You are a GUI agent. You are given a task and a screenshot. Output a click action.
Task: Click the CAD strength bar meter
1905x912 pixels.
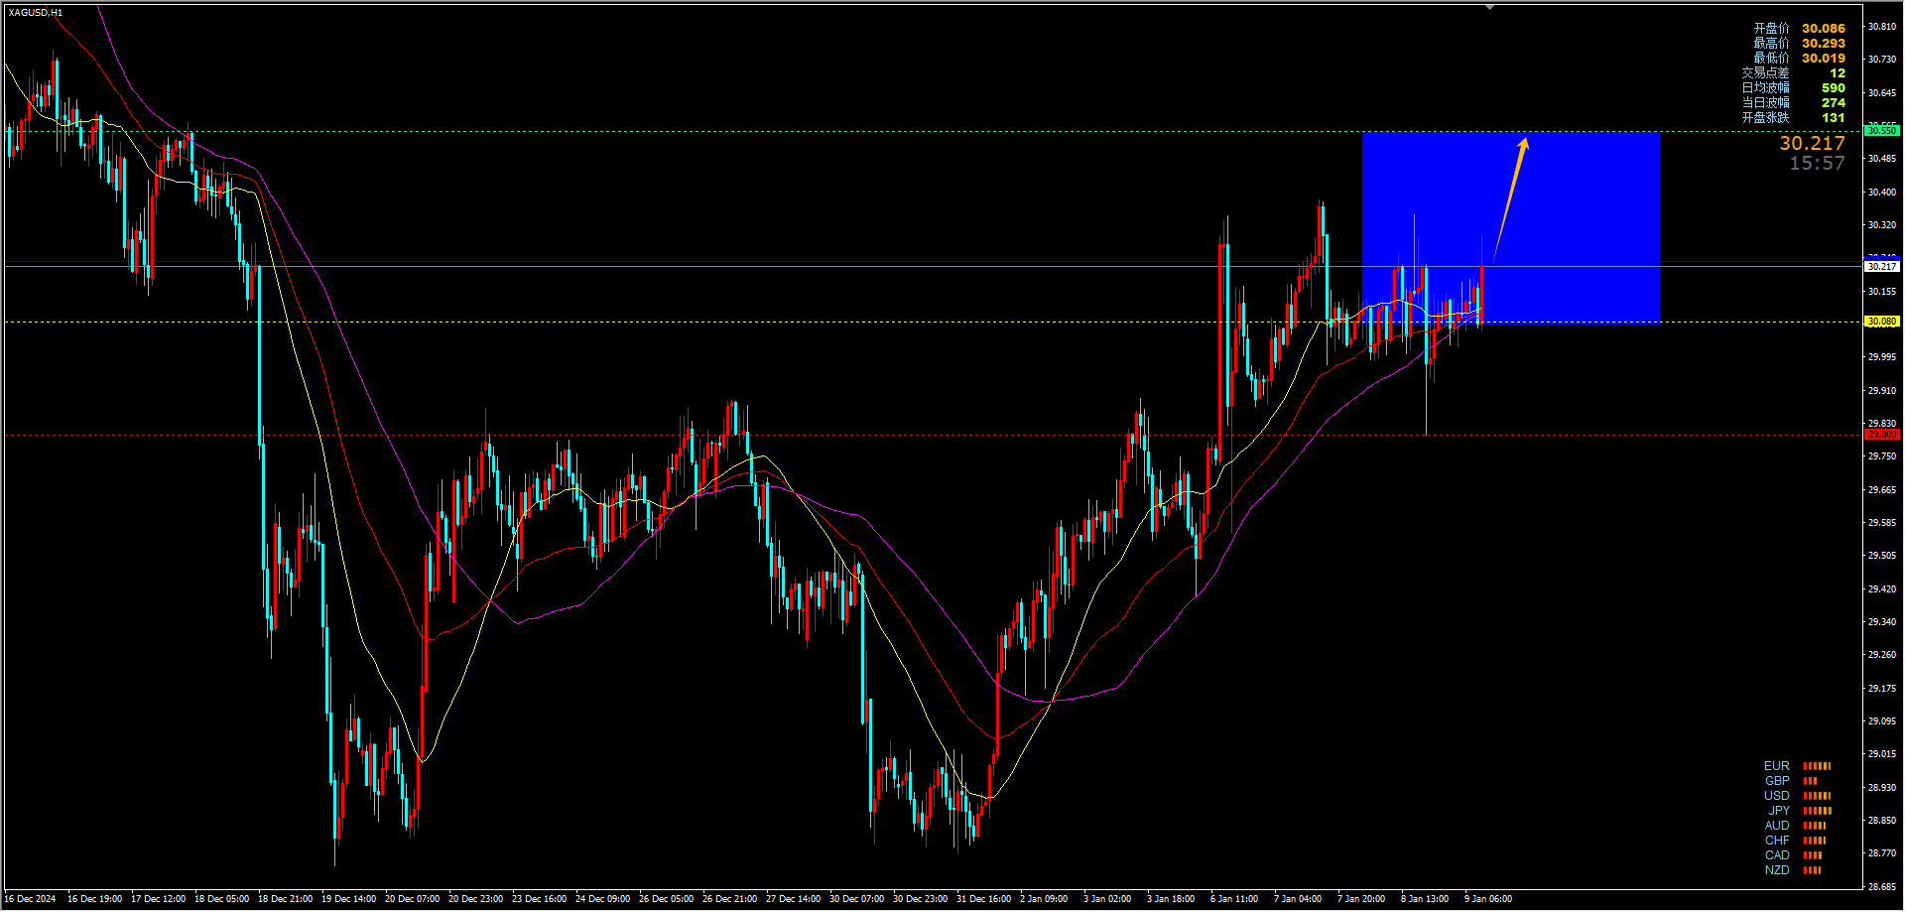tap(1813, 855)
